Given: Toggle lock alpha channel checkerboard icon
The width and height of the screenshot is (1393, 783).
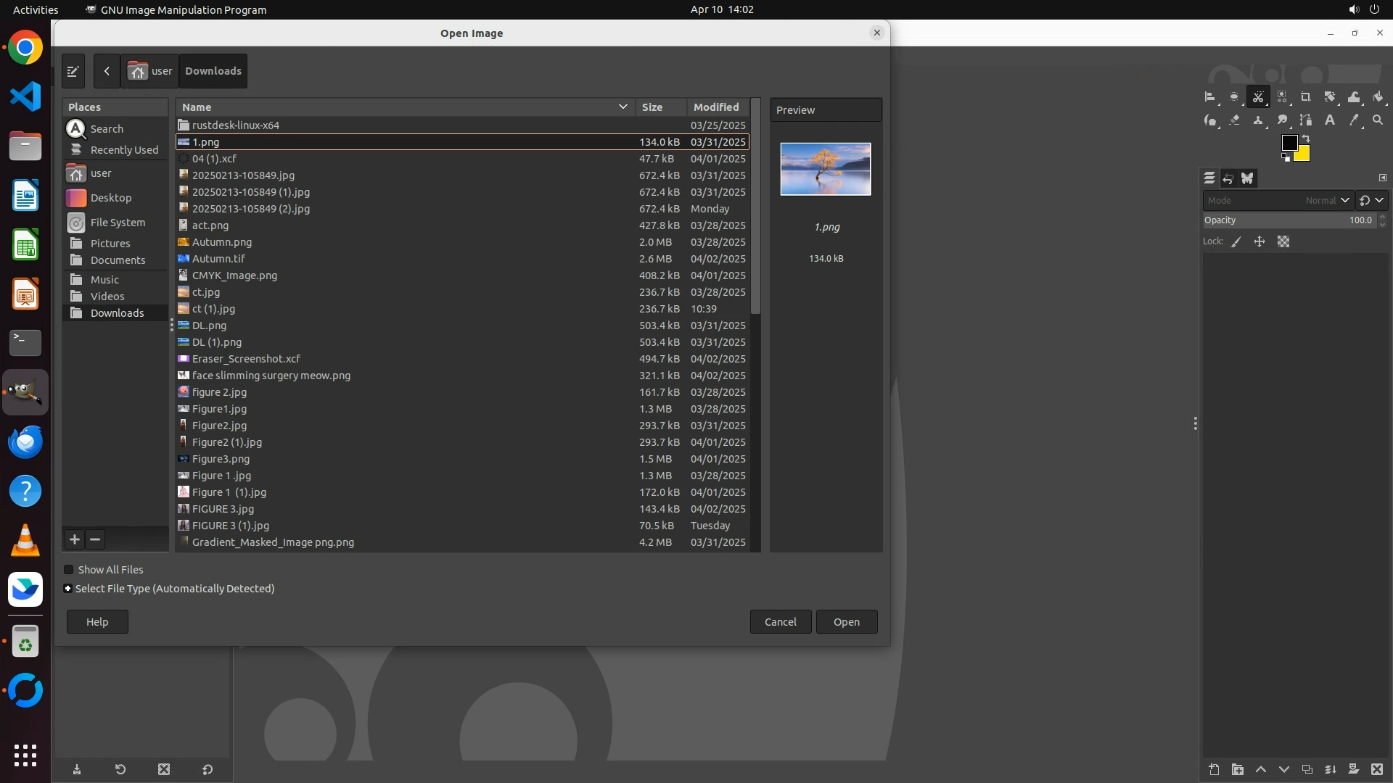Looking at the screenshot, I should pyautogui.click(x=1283, y=242).
